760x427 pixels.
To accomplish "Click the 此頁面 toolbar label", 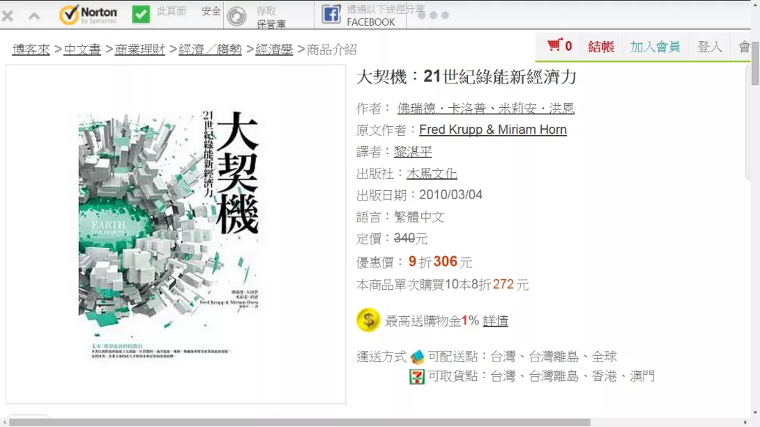I will (172, 11).
